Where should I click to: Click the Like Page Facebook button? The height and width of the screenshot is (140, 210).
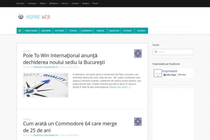(170, 75)
